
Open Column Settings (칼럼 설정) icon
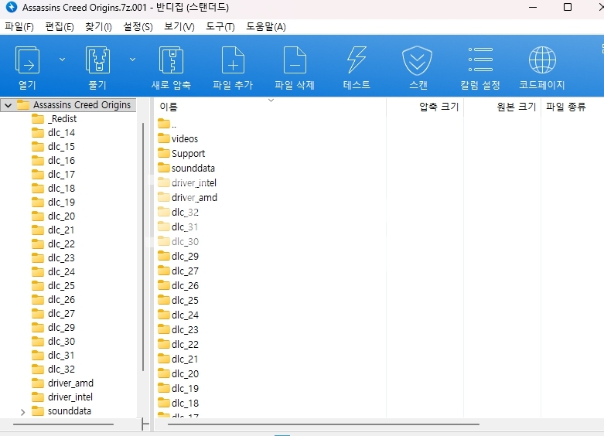[480, 60]
